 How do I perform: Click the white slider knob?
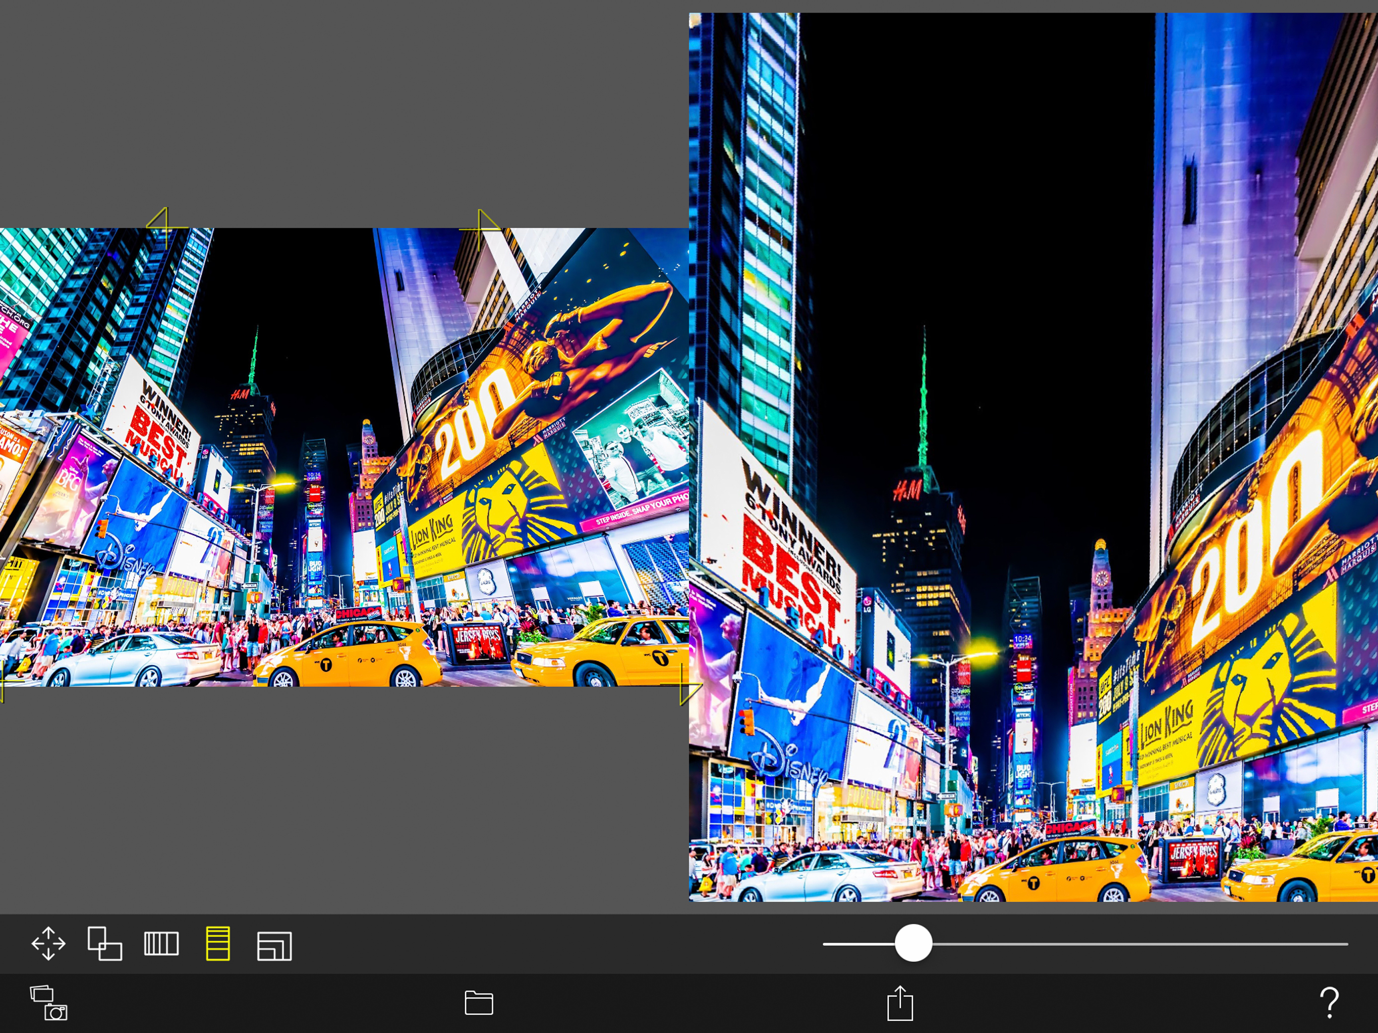click(x=913, y=943)
